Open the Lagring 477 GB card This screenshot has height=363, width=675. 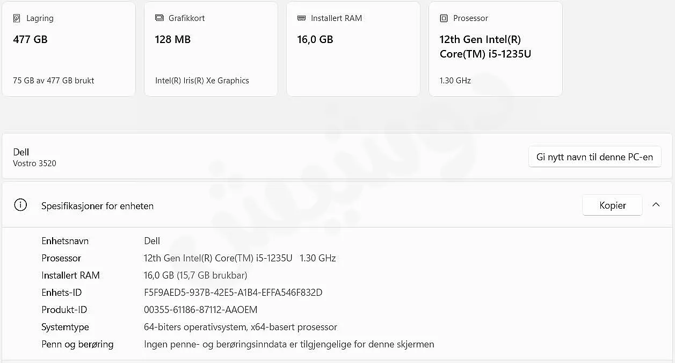tap(69, 49)
